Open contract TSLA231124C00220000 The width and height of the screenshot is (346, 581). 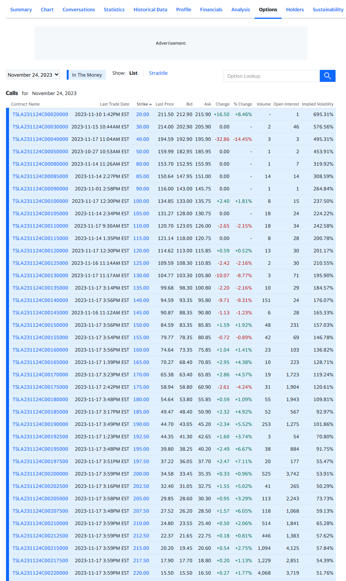click(x=40, y=573)
